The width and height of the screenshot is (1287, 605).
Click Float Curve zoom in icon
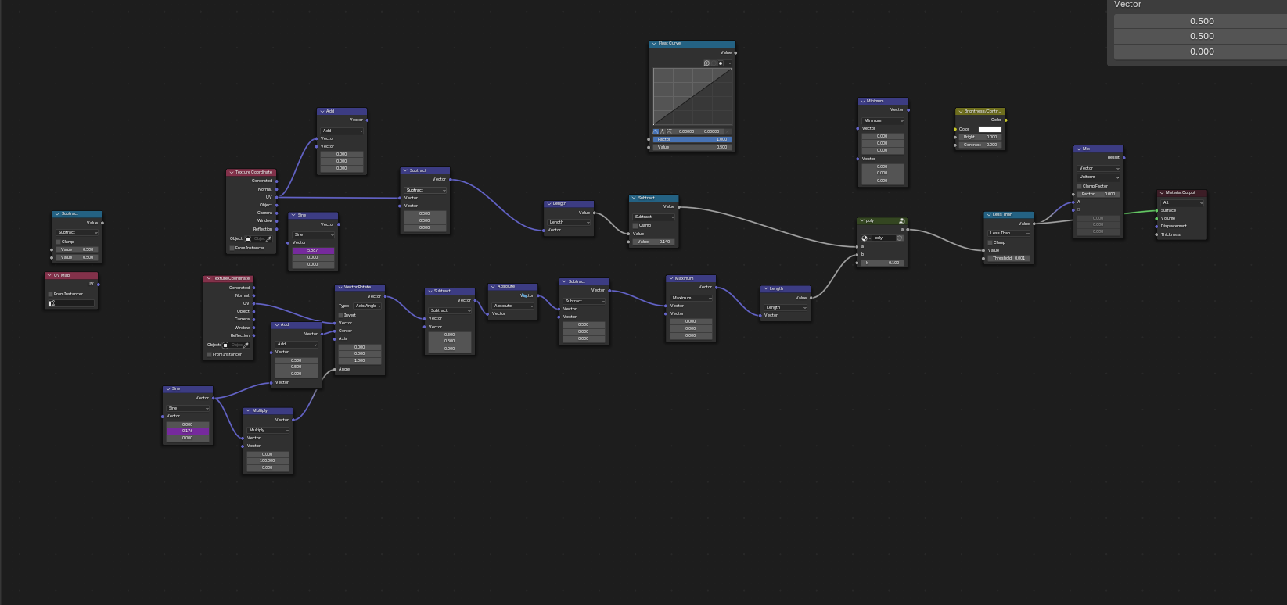tap(706, 63)
